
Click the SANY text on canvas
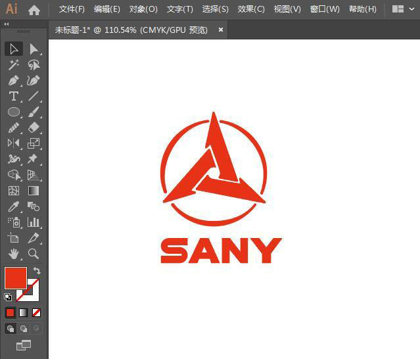[221, 251]
